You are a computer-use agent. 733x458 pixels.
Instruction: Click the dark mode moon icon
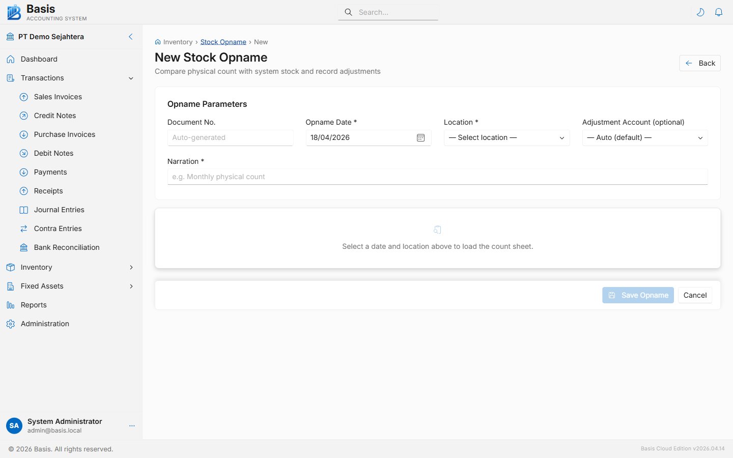pyautogui.click(x=700, y=12)
